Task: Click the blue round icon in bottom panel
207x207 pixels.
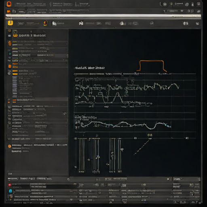Action: click(11, 191)
